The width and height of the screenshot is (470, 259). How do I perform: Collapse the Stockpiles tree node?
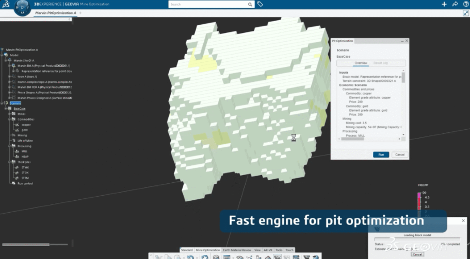10,162
